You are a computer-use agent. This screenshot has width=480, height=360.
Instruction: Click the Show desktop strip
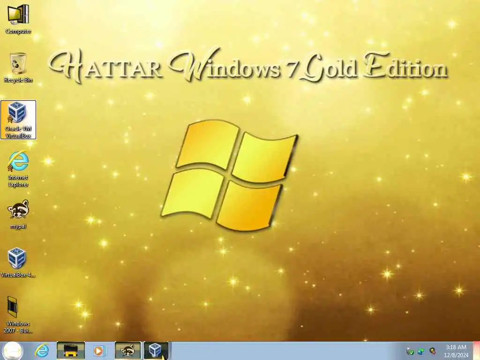point(477,351)
